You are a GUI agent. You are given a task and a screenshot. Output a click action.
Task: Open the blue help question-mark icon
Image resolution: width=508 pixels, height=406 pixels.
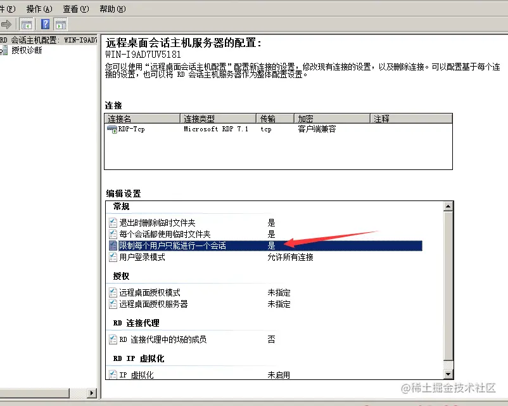[x=46, y=24]
